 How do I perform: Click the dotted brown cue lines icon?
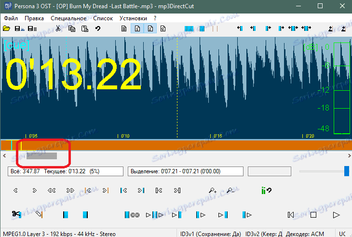click(x=215, y=28)
